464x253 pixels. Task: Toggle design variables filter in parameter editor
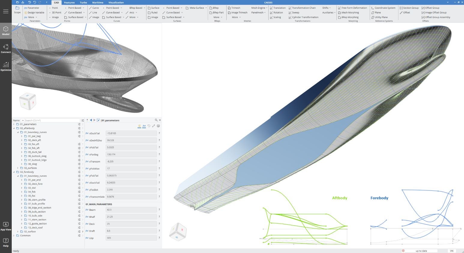pos(139,126)
